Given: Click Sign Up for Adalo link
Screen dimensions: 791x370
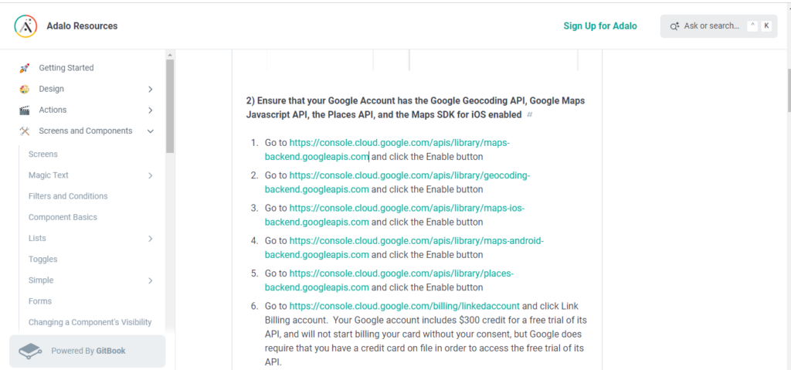Looking at the screenshot, I should [x=599, y=26].
